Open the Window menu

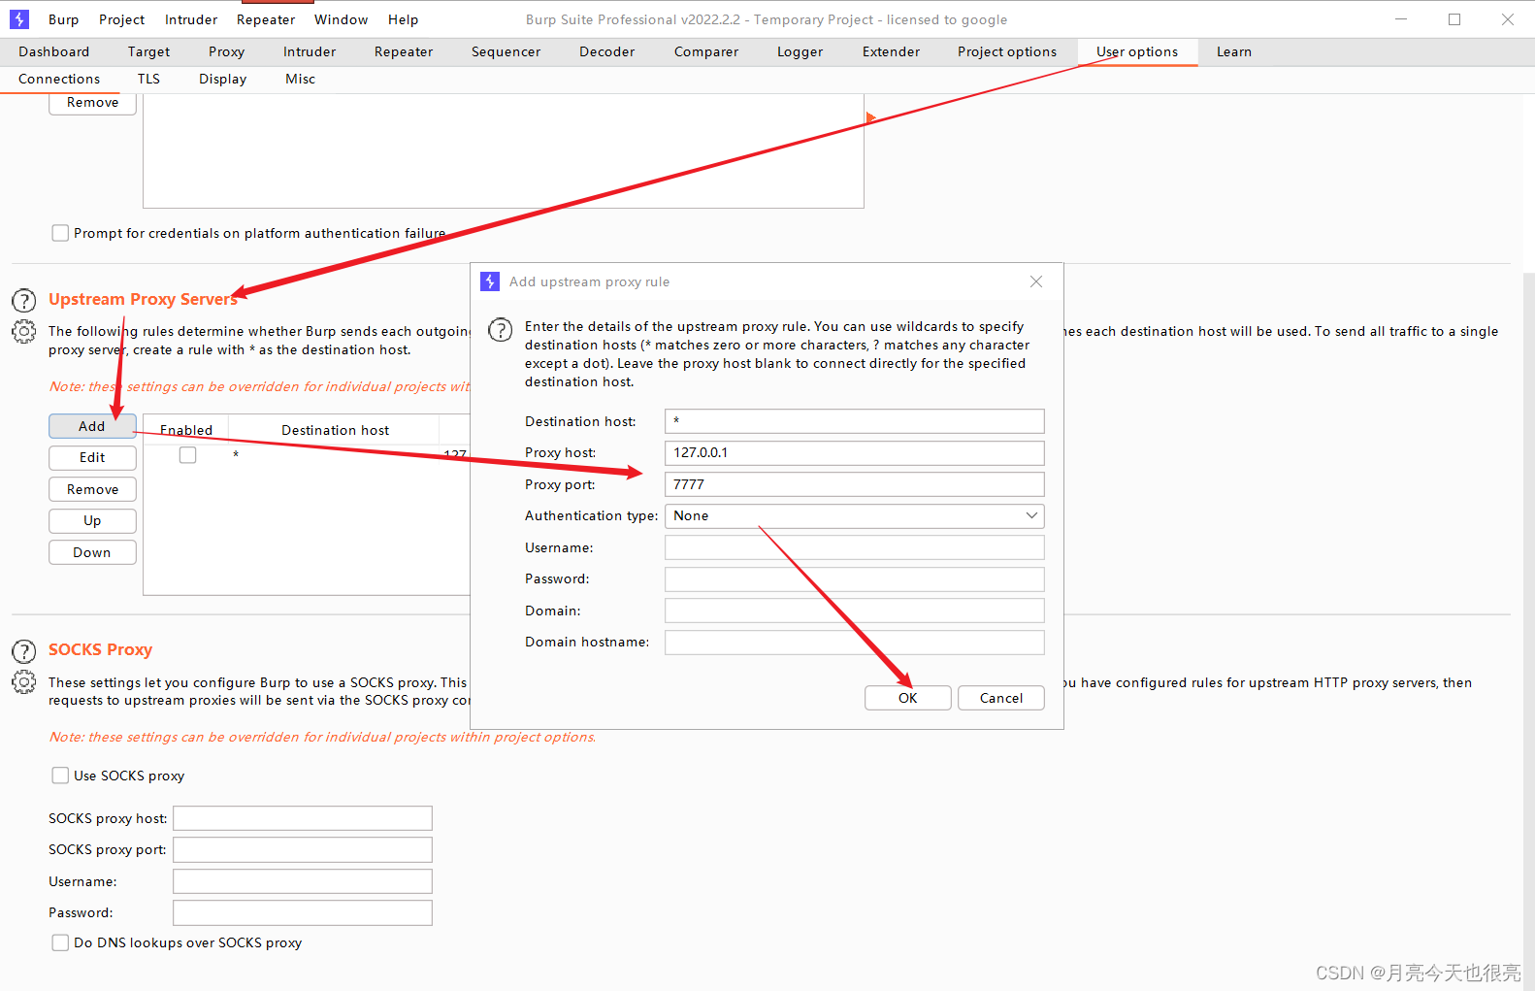[341, 19]
